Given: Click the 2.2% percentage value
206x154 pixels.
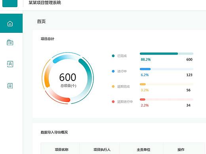Looking at the screenshot, I should click(x=145, y=105).
